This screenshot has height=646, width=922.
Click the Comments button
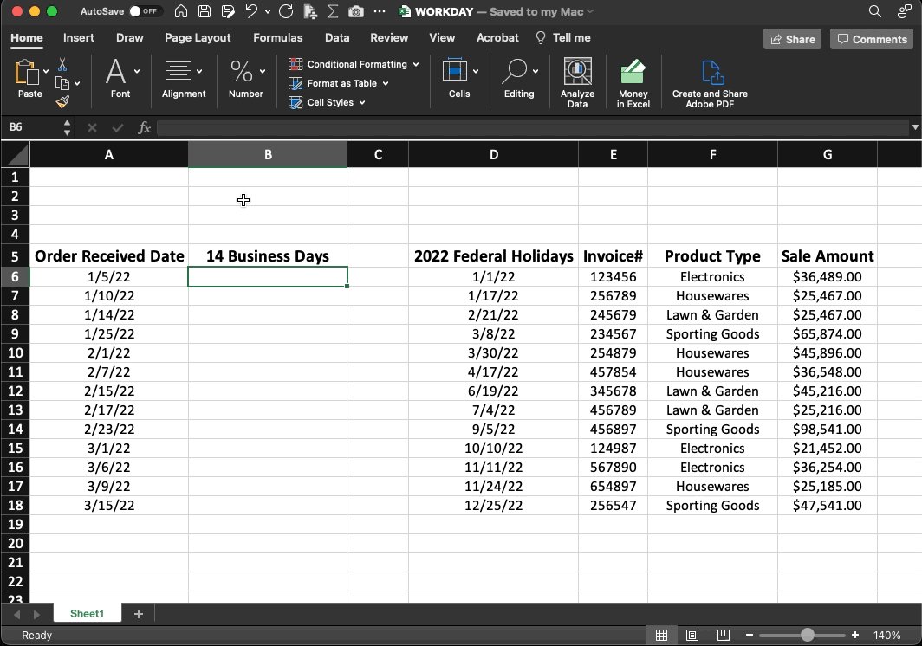coord(872,39)
